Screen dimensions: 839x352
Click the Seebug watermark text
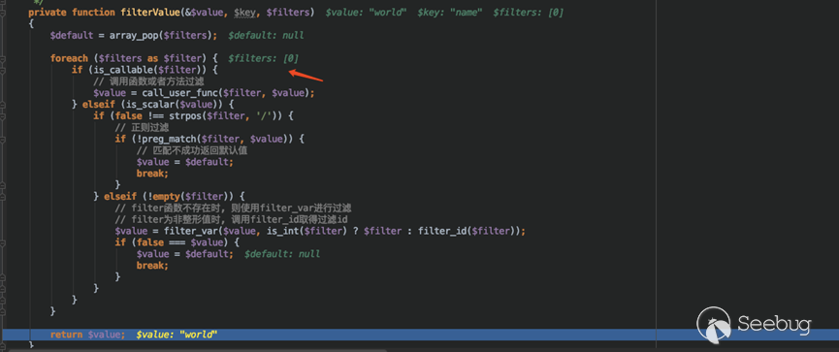tap(774, 324)
